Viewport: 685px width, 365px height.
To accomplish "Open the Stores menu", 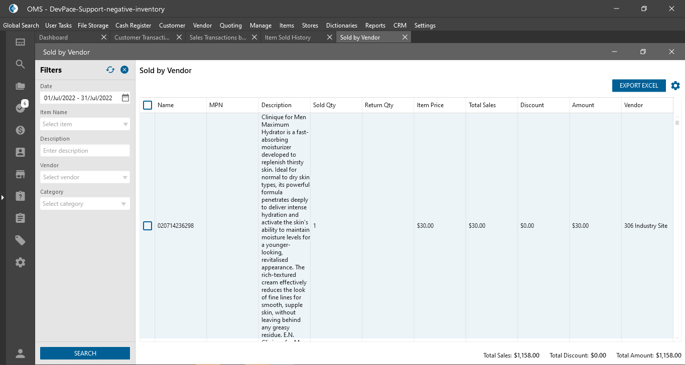I will click(310, 25).
